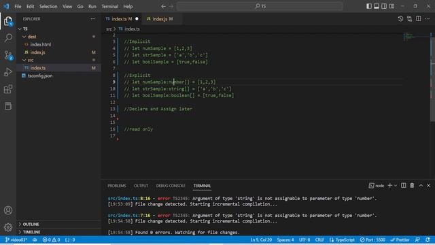
Task: Change Spaces: 4 indentation setting
Action: click(285, 240)
